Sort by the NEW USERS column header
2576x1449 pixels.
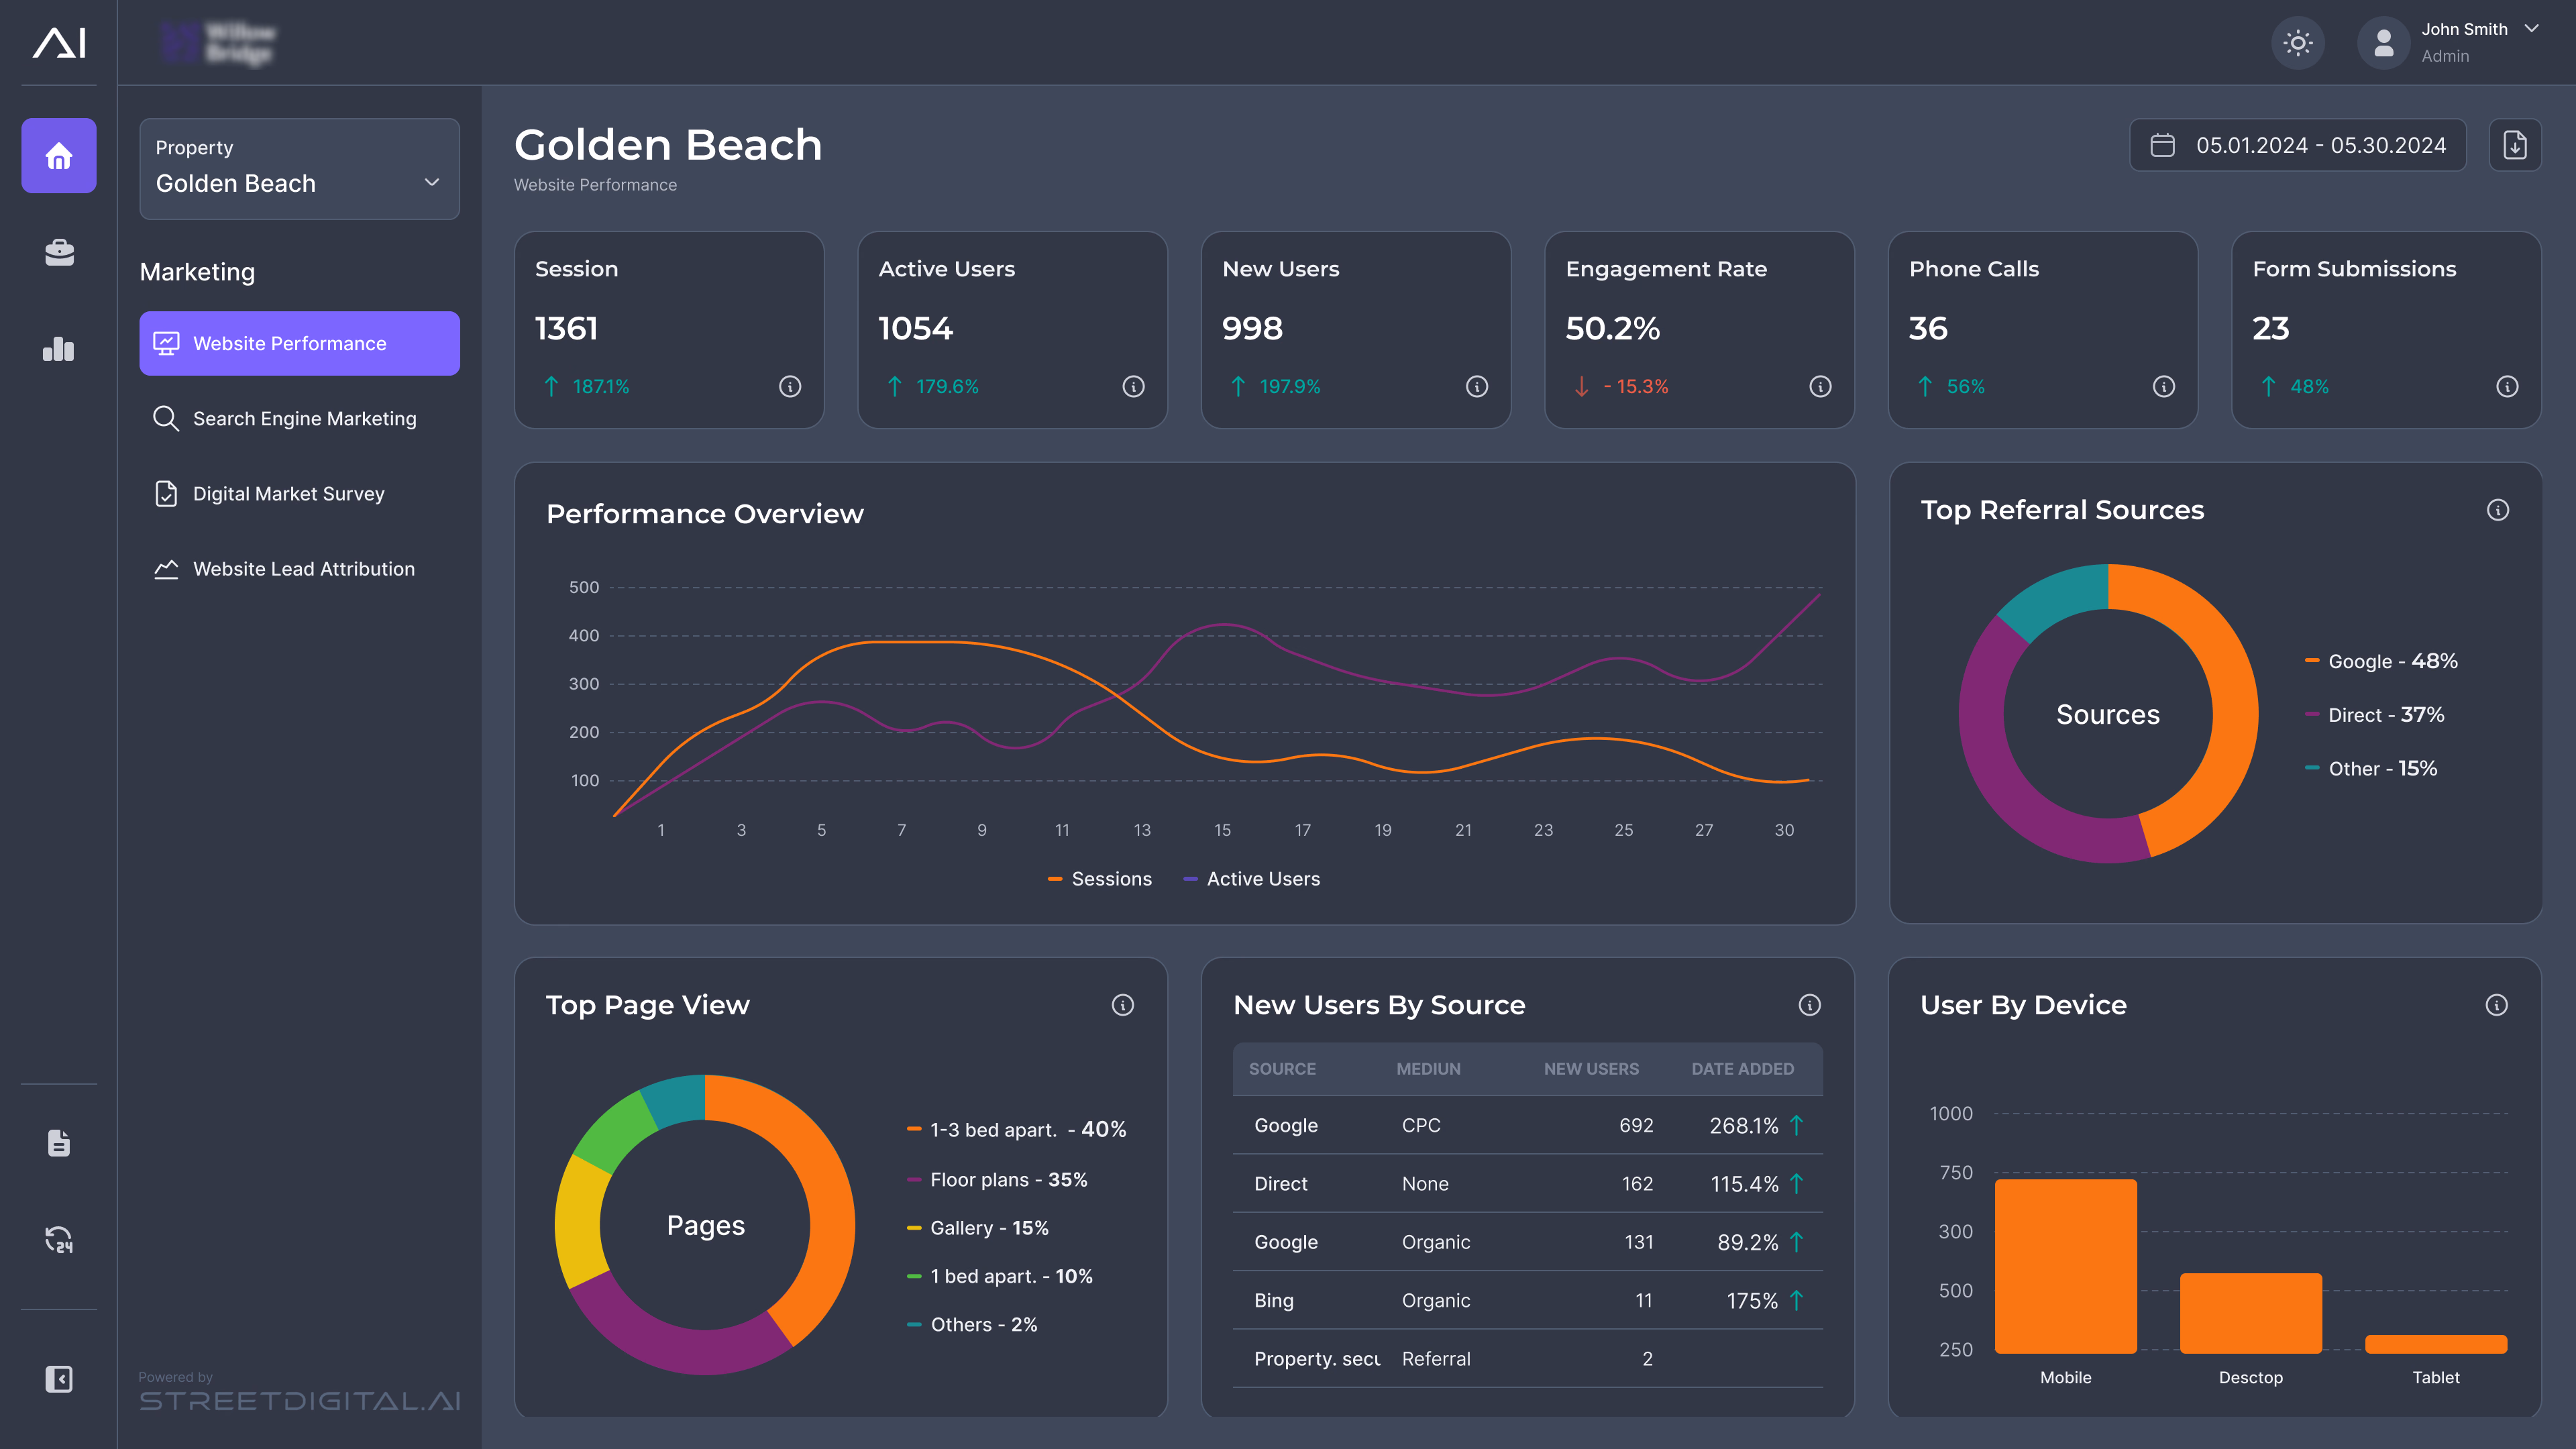(1591, 1069)
